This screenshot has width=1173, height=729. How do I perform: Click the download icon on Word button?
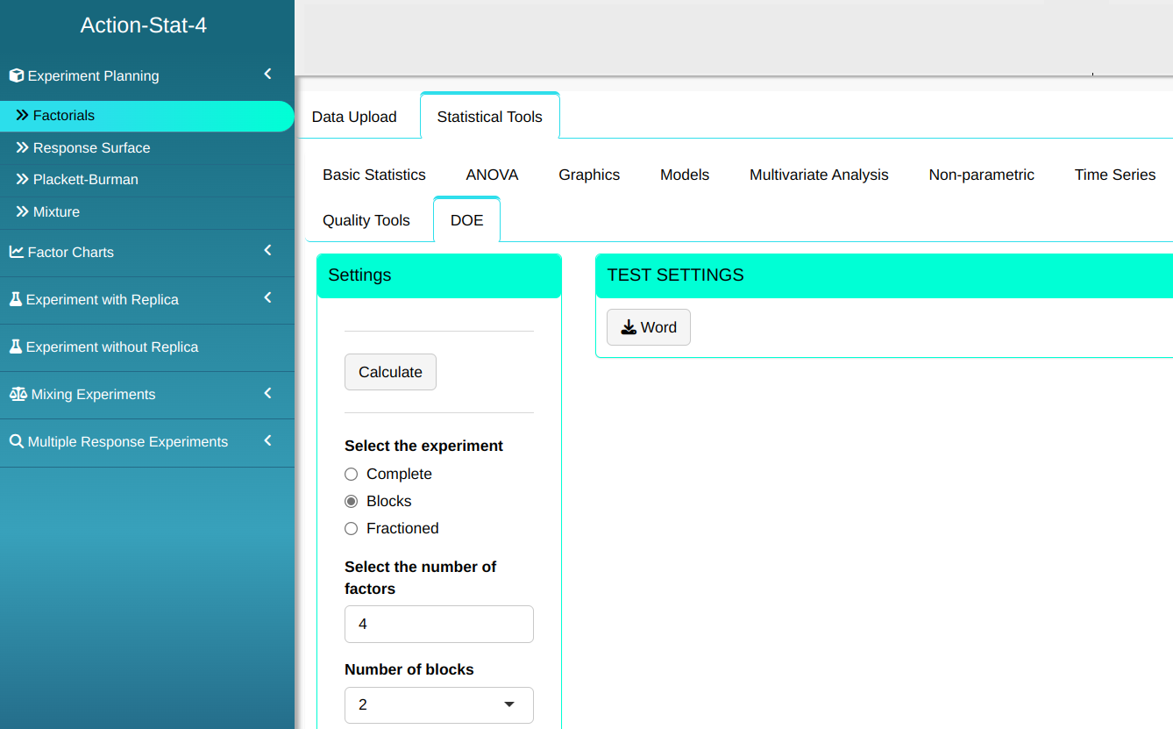[629, 328]
